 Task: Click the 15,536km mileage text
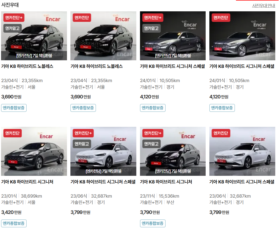pos(169,196)
